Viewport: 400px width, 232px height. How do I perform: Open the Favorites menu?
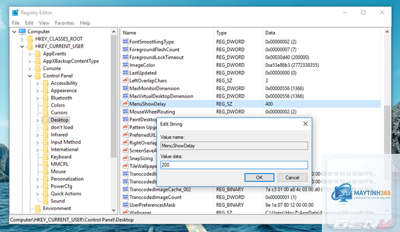(x=64, y=23)
